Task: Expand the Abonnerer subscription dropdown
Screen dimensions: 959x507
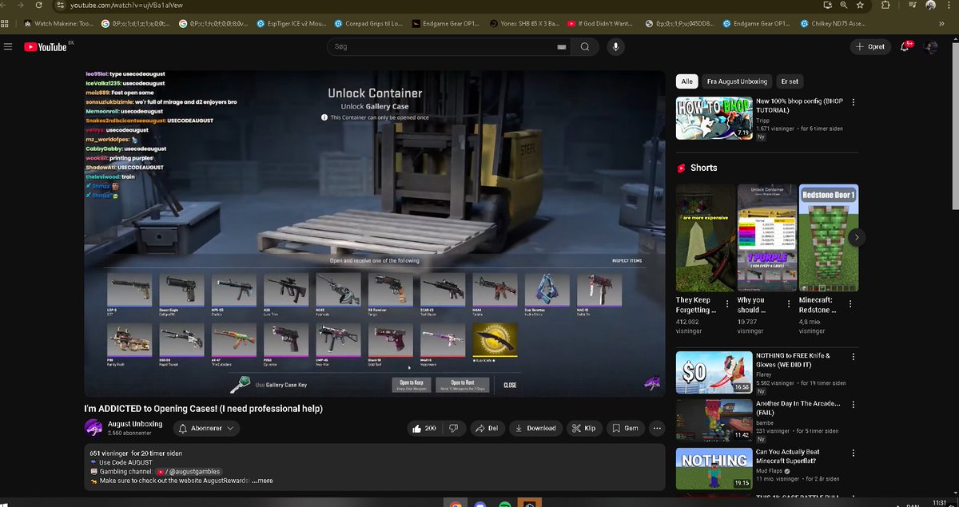Action: click(x=207, y=429)
